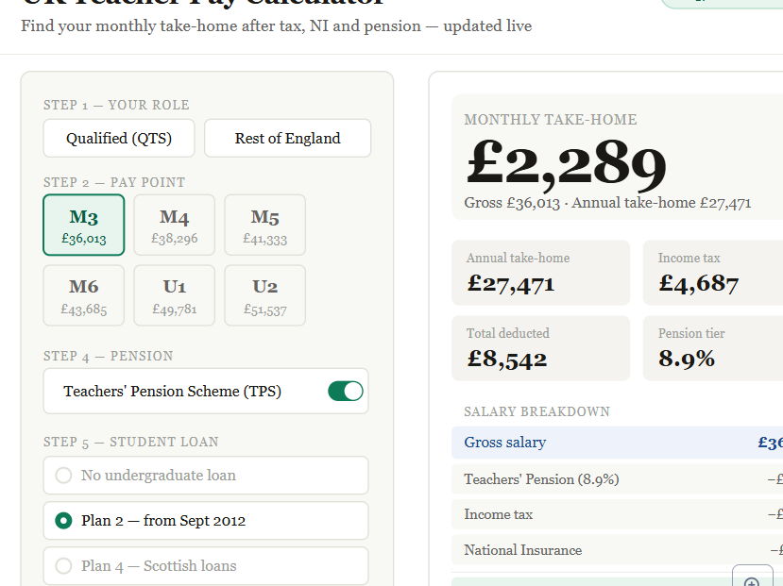
Task: Click the Qualified (QTS) role button
Action: coord(118,138)
